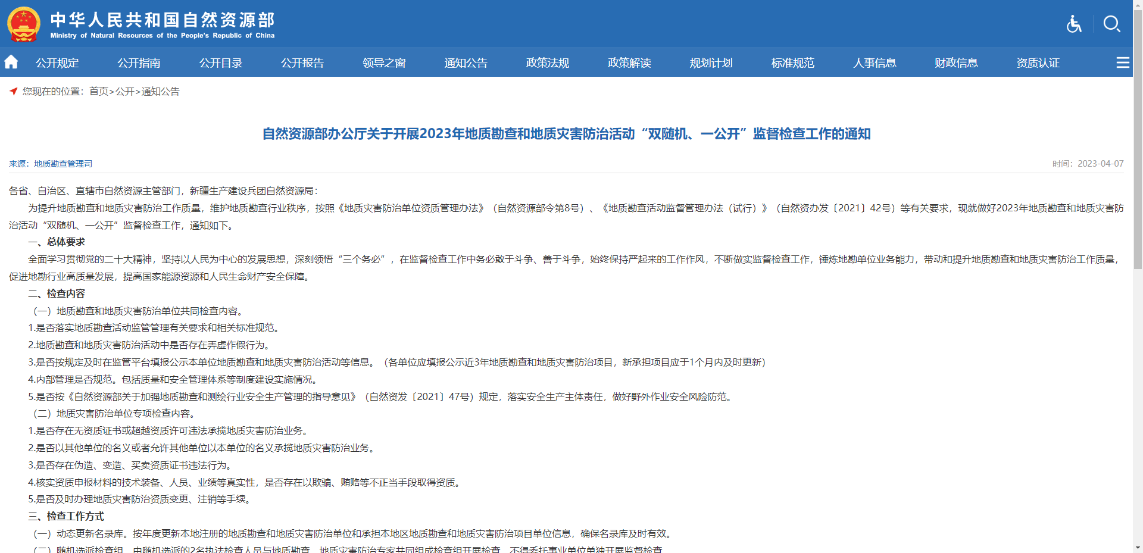Navigate to 政策解读 page
The image size is (1143, 553).
pos(629,63)
